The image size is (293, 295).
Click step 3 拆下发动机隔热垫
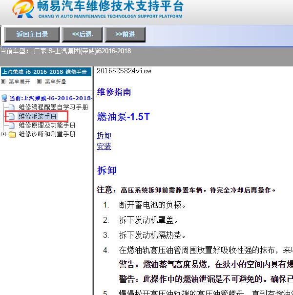coord(145,235)
